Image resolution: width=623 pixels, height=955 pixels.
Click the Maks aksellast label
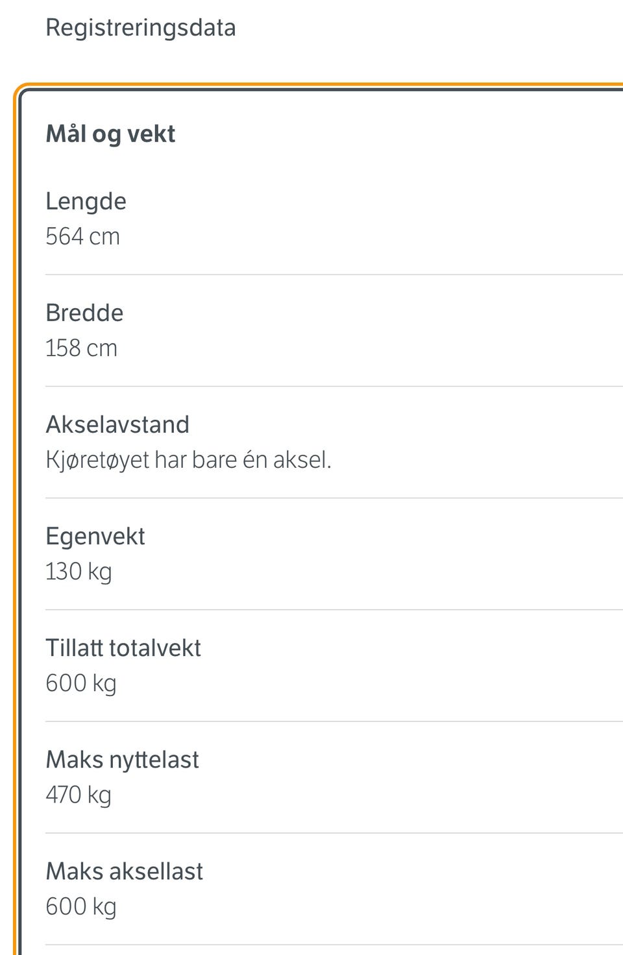tap(125, 871)
